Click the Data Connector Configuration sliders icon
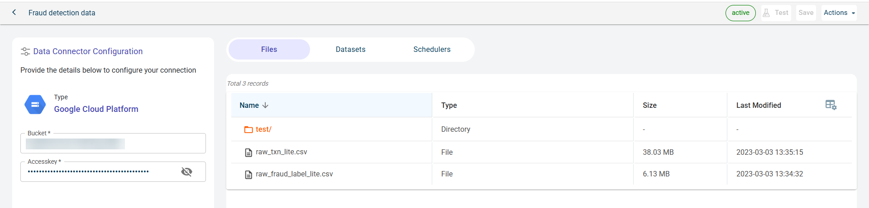The height and width of the screenshot is (208, 869). click(x=25, y=51)
